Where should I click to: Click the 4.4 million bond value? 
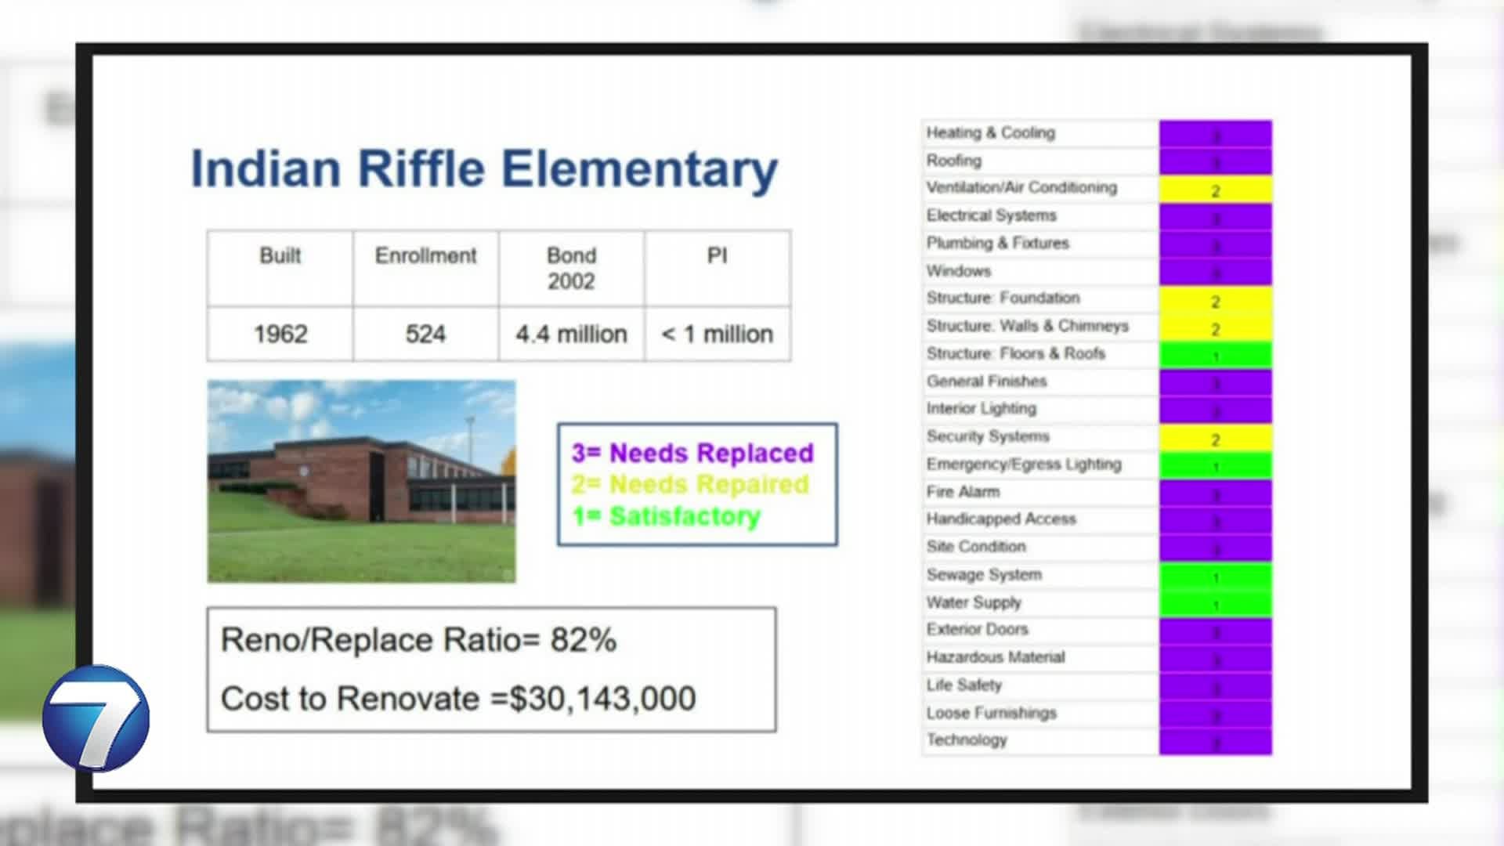pos(571,334)
